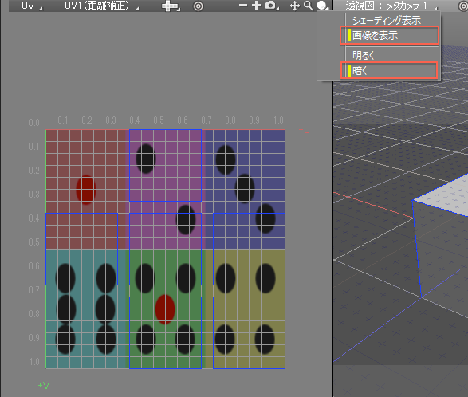
Task: Click the zoom-out minus icon in UV toolbar
Action: coord(243,6)
